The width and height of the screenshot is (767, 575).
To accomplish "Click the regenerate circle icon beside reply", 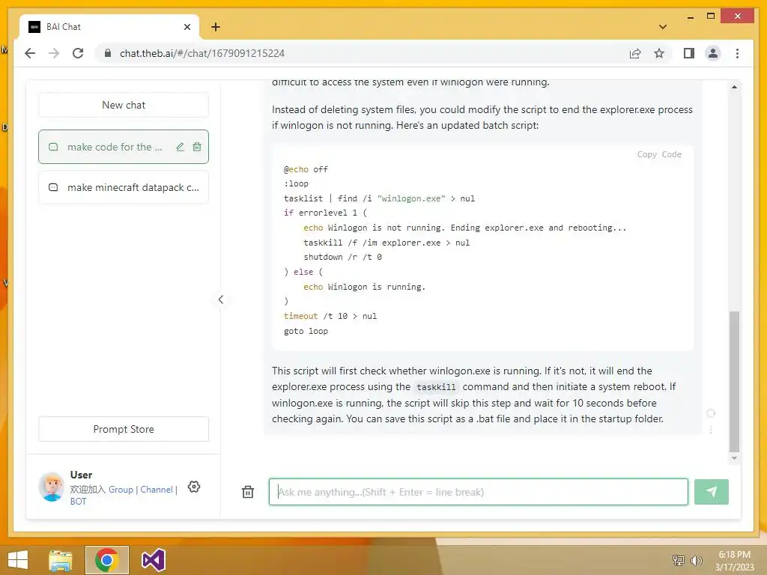I will pos(711,413).
